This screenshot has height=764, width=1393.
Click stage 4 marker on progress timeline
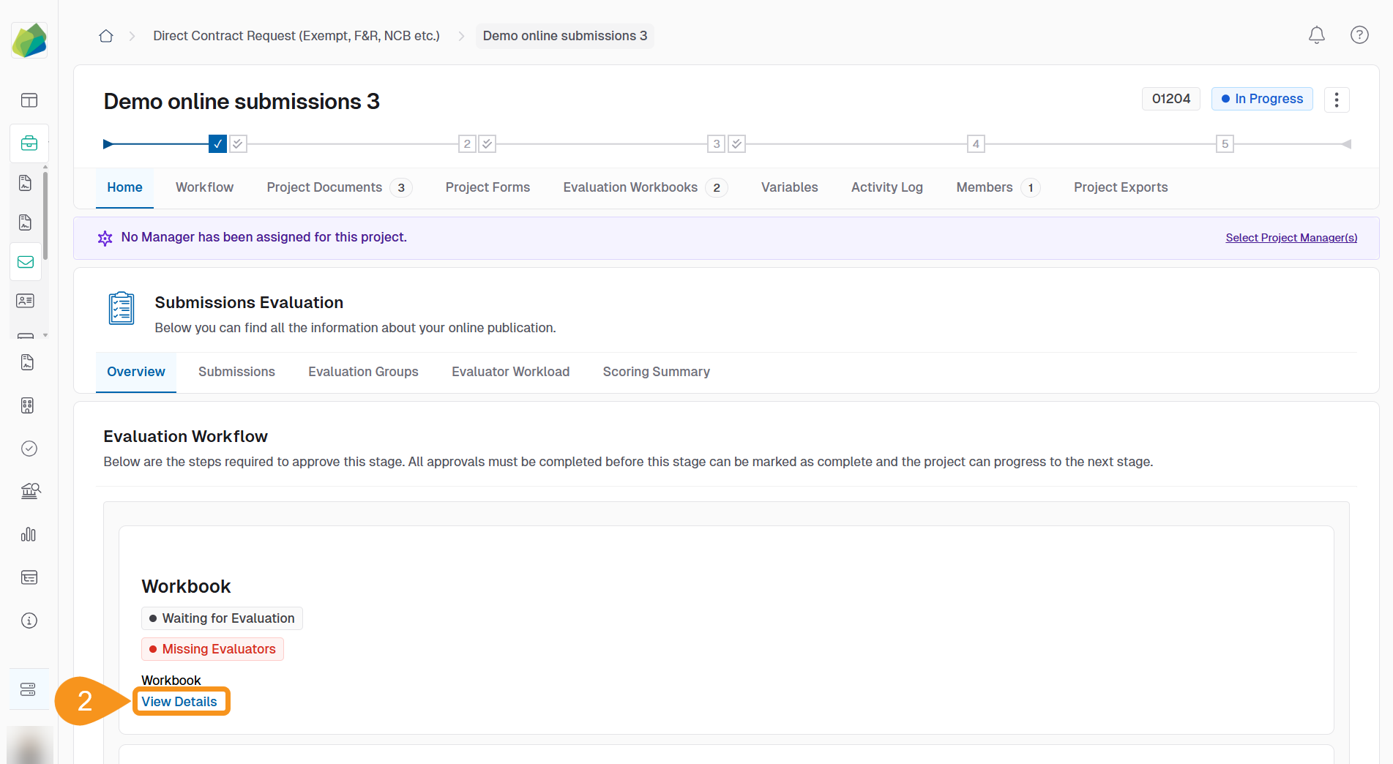pyautogui.click(x=976, y=144)
